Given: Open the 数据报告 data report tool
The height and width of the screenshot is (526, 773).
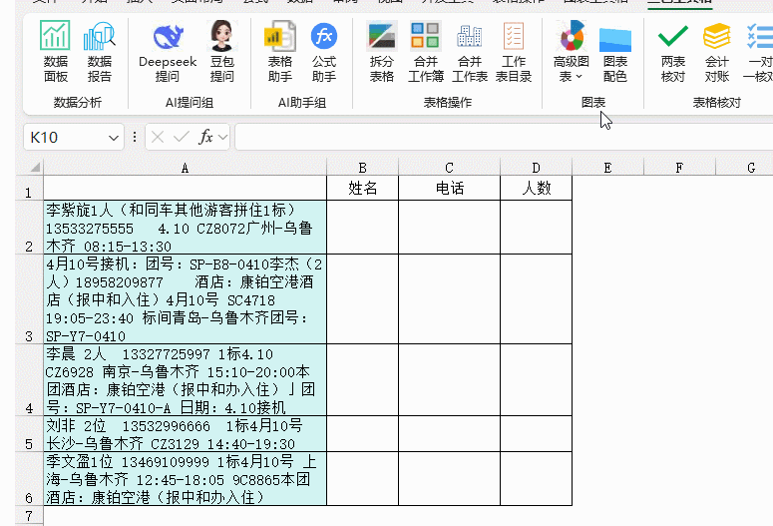Looking at the screenshot, I should tap(100, 52).
